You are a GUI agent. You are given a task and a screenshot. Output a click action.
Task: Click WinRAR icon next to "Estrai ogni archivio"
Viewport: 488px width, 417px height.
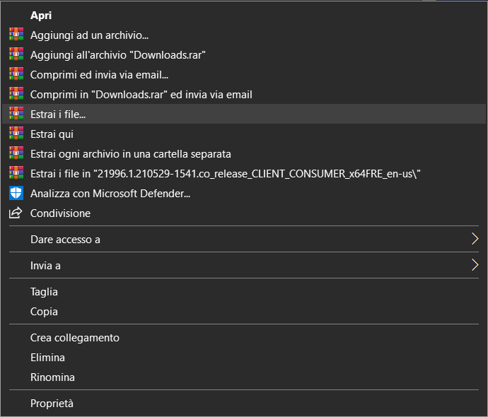click(16, 153)
